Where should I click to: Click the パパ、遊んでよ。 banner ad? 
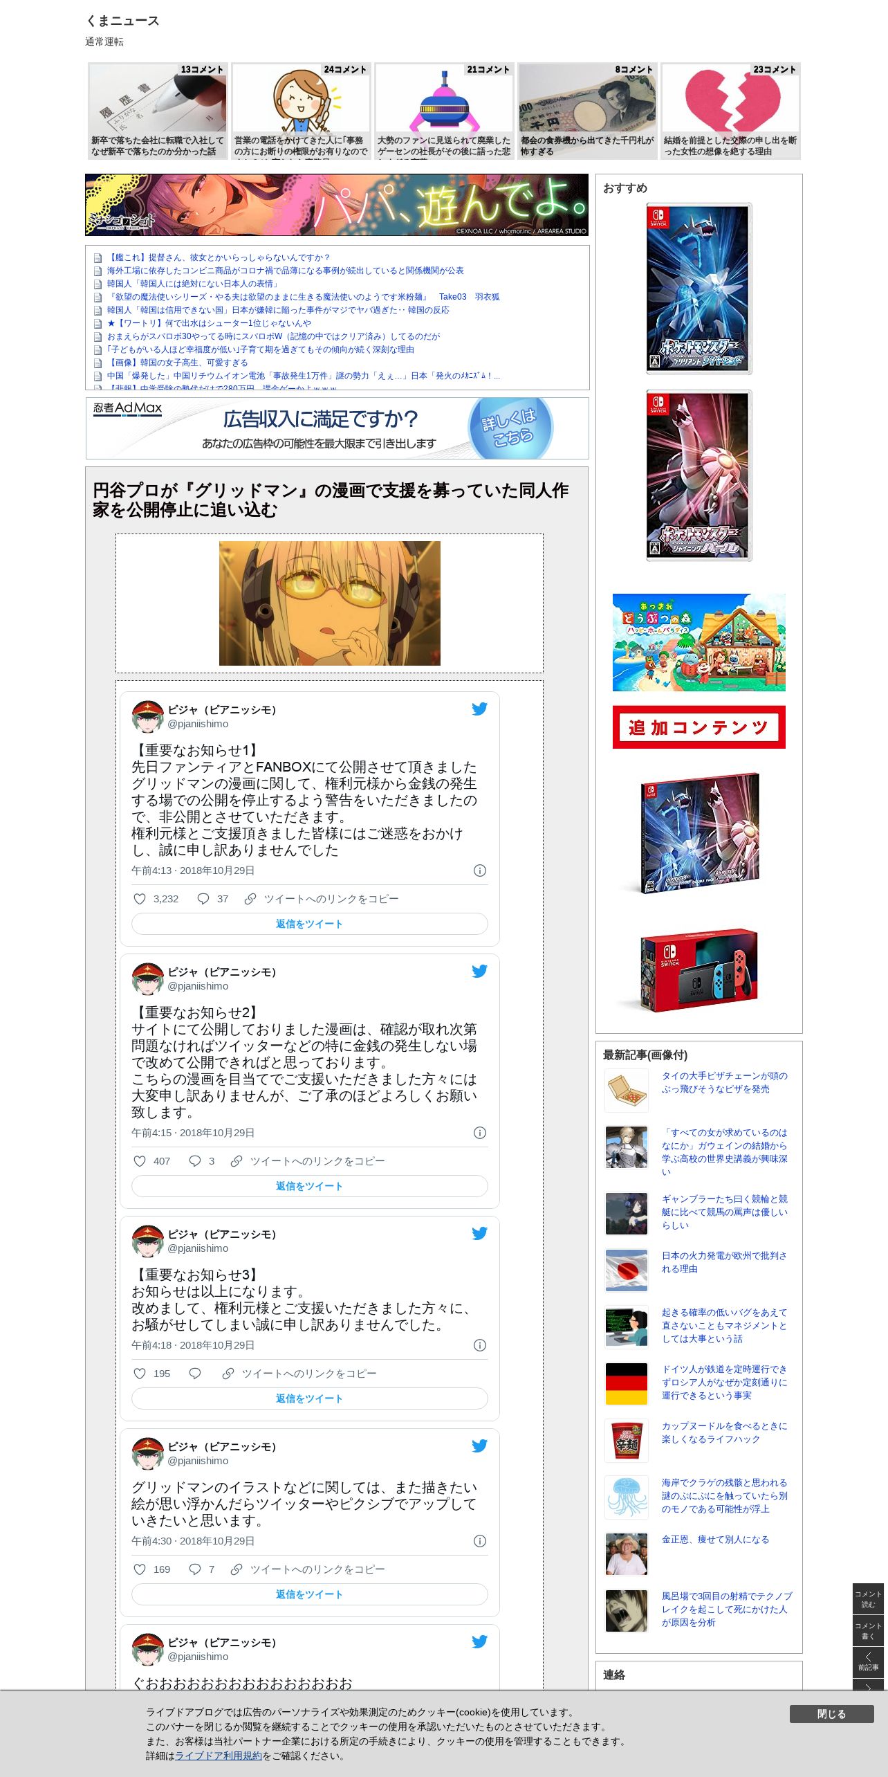(337, 205)
